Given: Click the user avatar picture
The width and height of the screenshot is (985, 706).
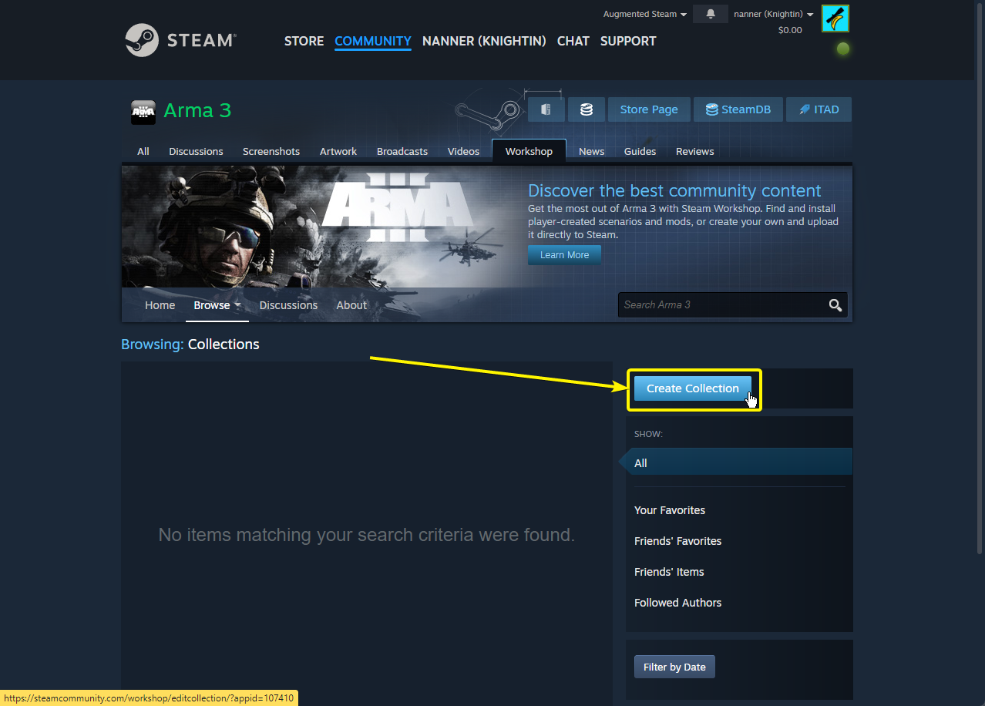Looking at the screenshot, I should 835,18.
